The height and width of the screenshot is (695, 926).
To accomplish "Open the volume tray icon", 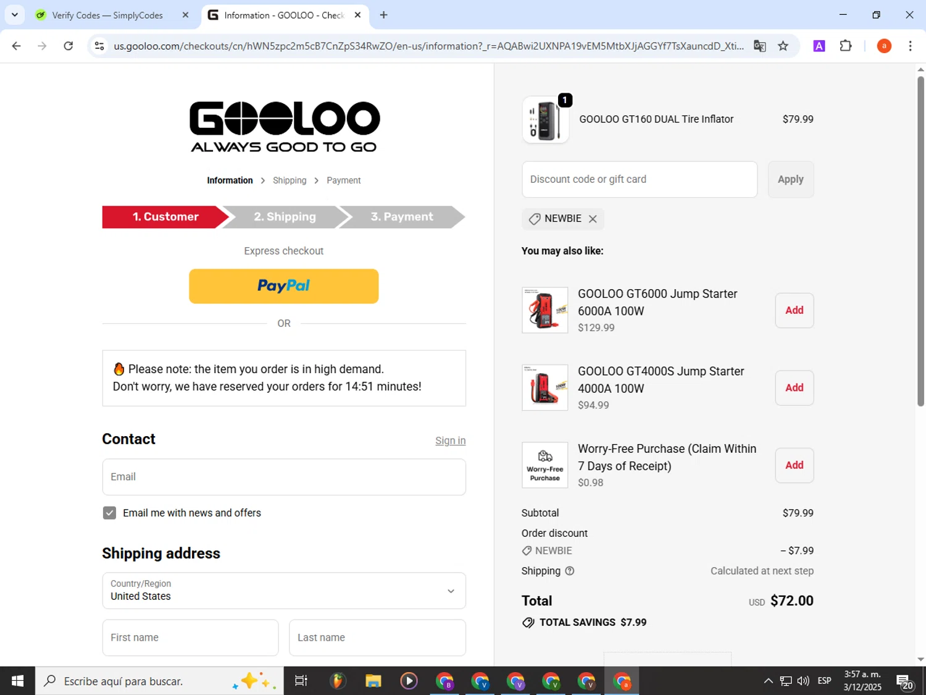I will click(803, 681).
